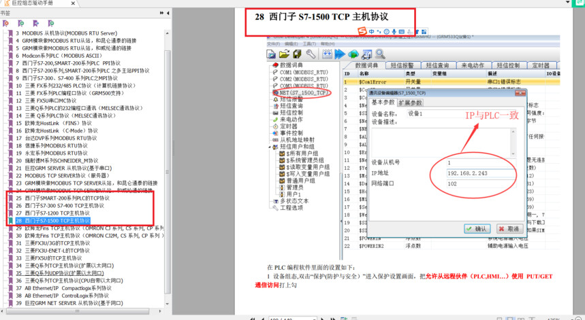Select the 来电动作 tab in pictured software
The height and width of the screenshot is (320, 585).
coord(473,65)
